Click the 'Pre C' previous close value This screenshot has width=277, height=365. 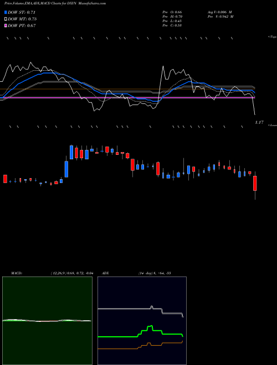tap(172, 25)
